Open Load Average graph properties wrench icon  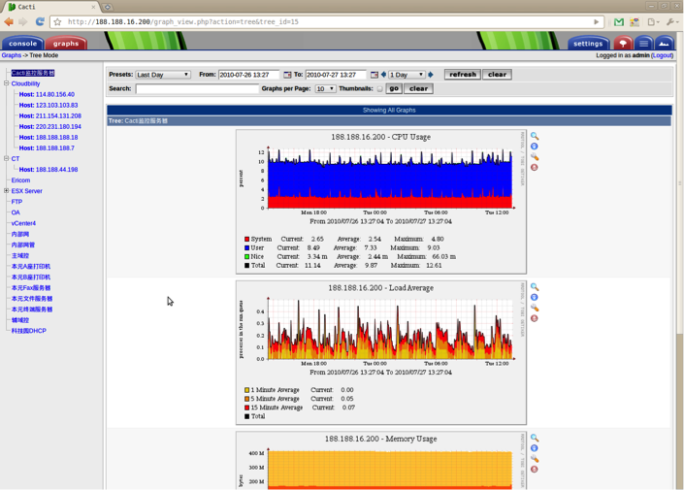click(535, 308)
